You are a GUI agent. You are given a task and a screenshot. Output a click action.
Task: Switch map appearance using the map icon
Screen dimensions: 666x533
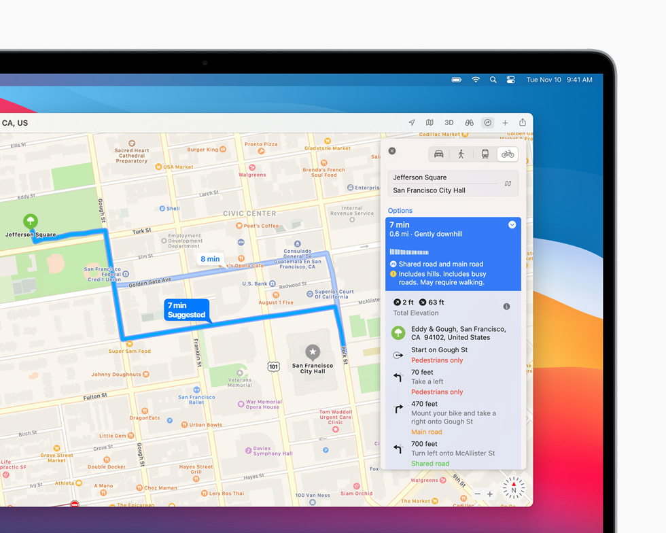pyautogui.click(x=430, y=122)
